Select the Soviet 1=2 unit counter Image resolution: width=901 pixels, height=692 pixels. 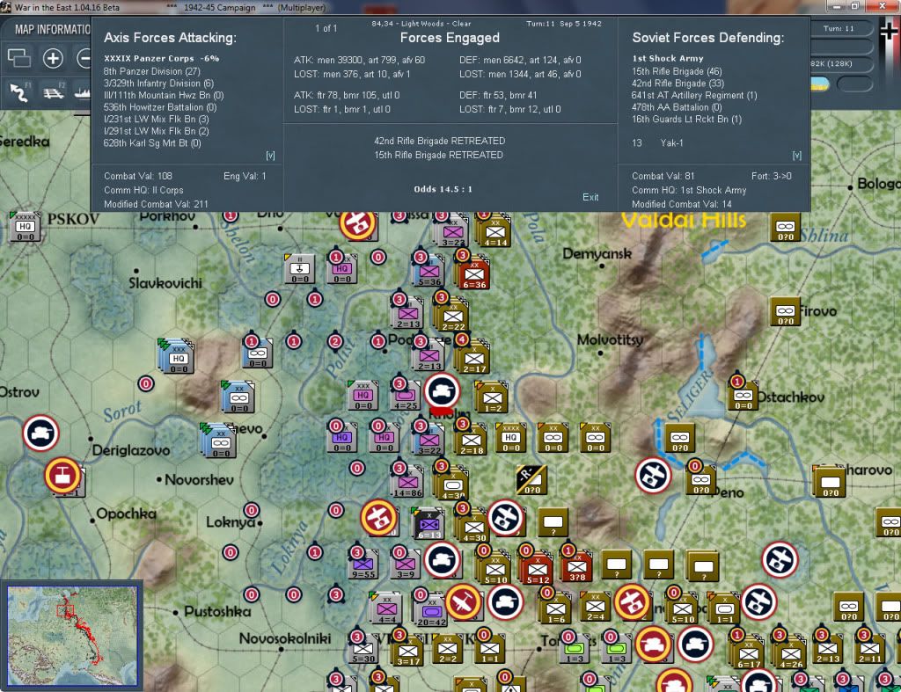point(493,398)
